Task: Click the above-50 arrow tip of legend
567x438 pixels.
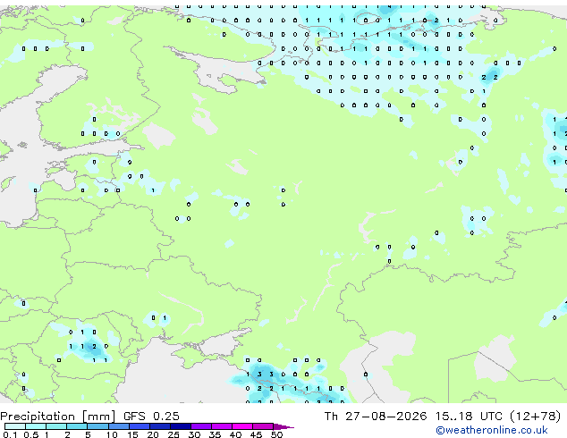Action: pos(283,427)
